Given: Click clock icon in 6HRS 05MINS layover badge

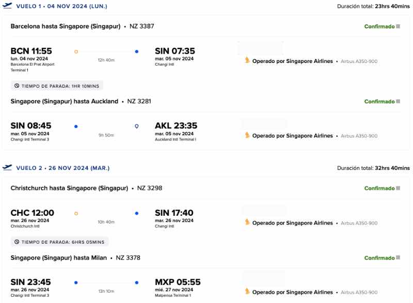Looking at the screenshot, I should [17, 242].
